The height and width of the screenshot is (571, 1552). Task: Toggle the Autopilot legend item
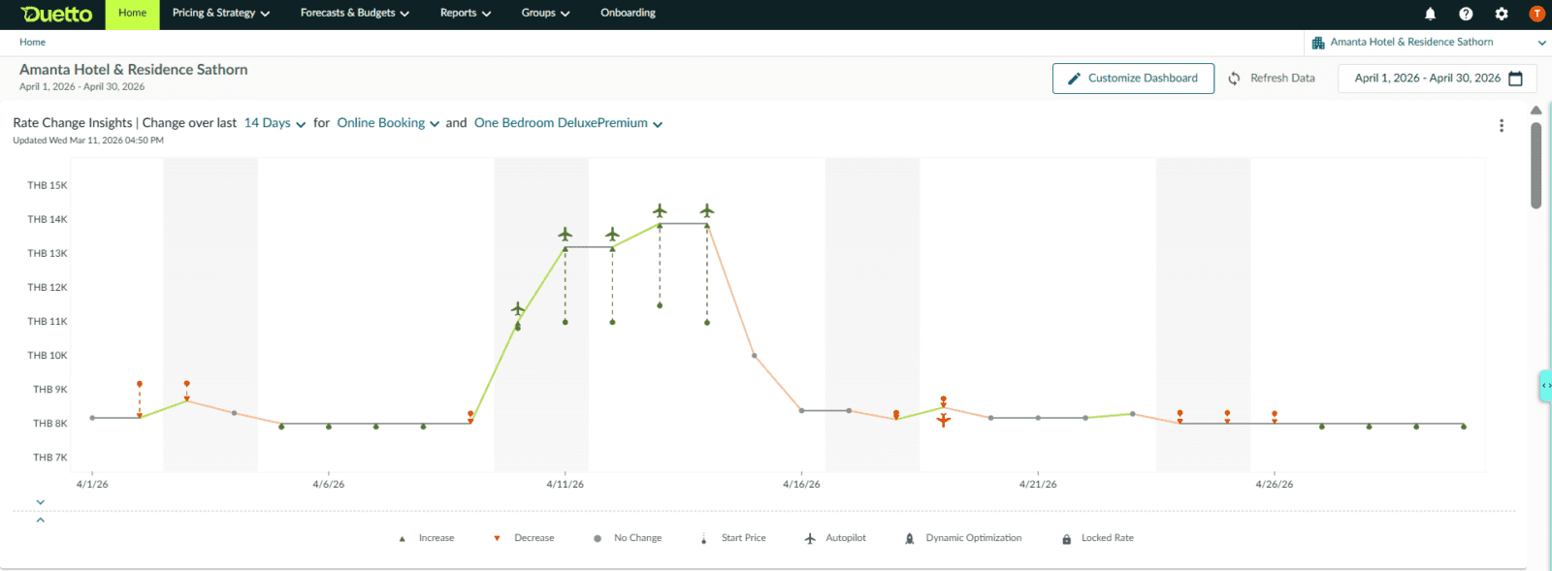835,538
